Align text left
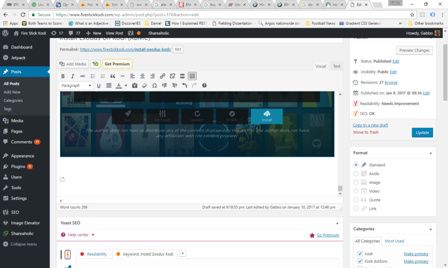This screenshot has height=268, width=448. (132, 76)
